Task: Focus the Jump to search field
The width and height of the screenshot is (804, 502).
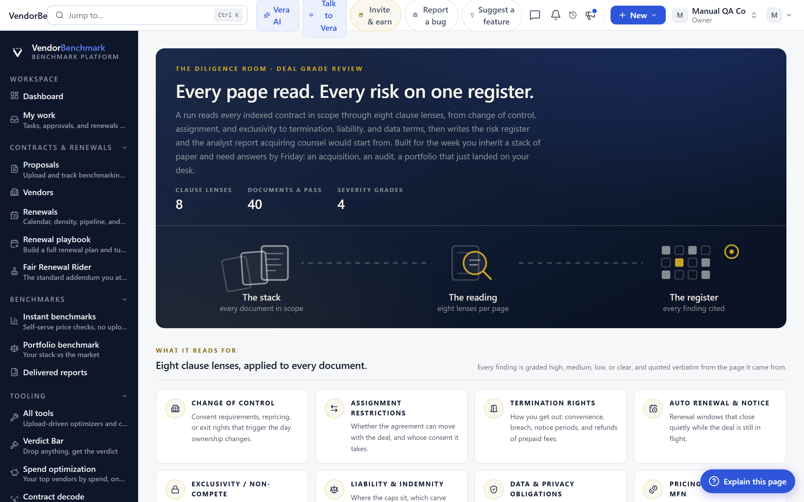Action: click(147, 15)
